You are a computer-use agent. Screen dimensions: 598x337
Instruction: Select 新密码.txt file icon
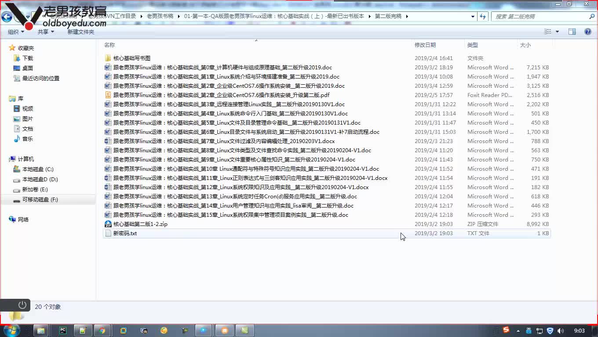tap(108, 233)
